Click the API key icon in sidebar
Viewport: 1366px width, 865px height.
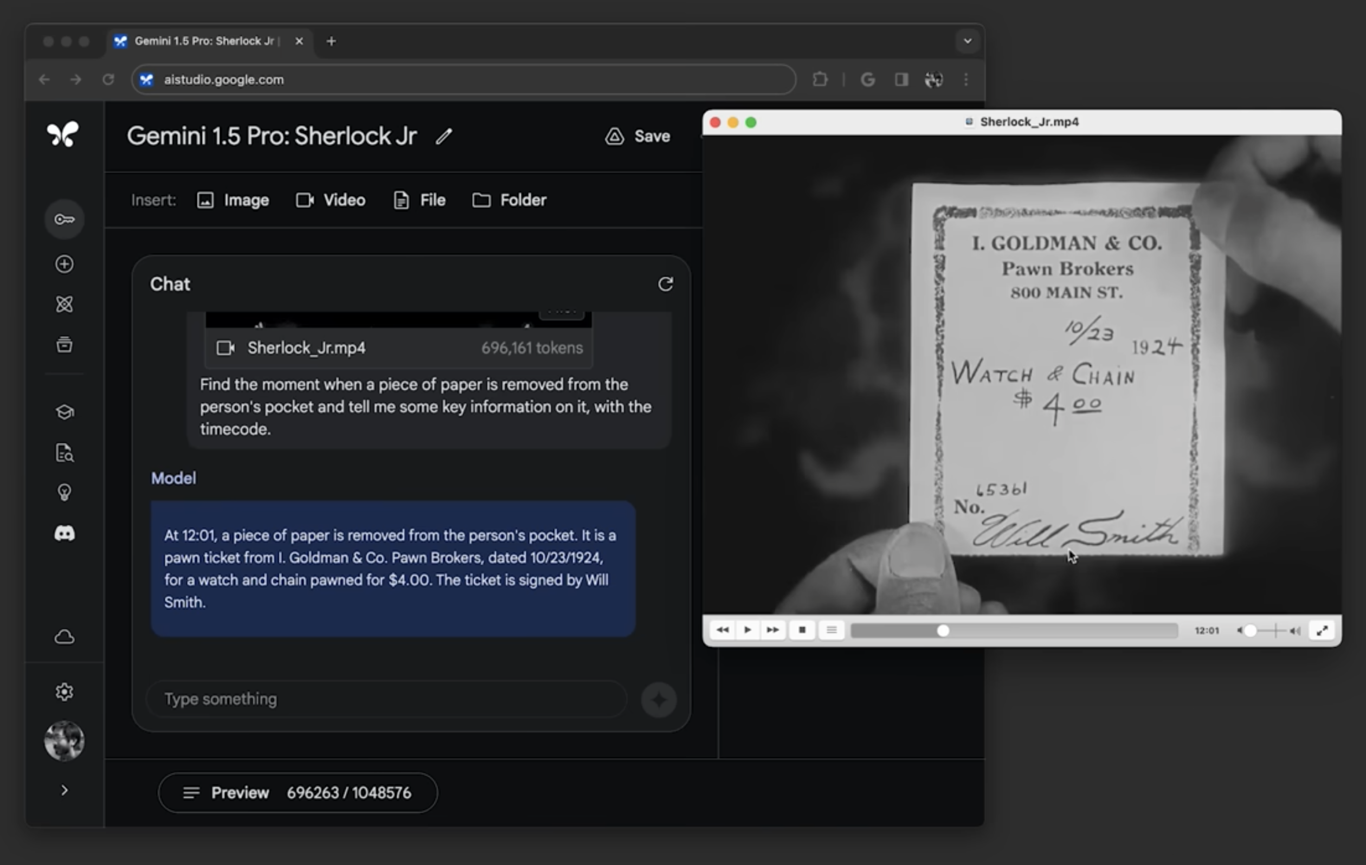click(64, 219)
